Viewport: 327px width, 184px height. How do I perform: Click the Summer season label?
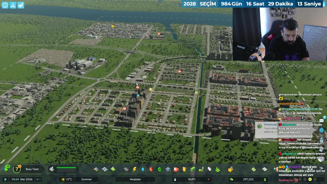(86, 179)
